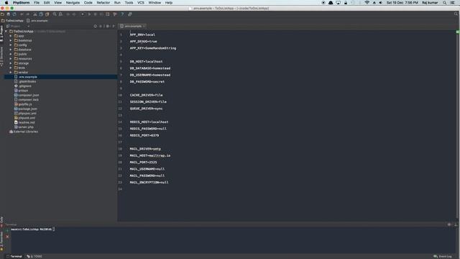
Task: Close terminal session with red X
Action: coord(7,237)
